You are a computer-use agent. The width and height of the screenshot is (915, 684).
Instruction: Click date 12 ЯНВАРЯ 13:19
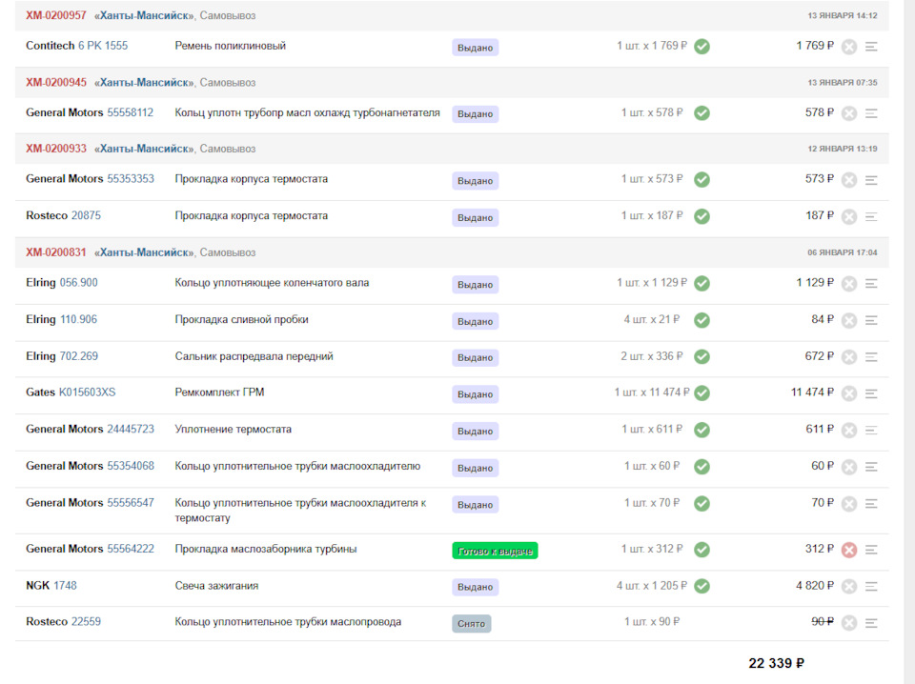pos(842,149)
